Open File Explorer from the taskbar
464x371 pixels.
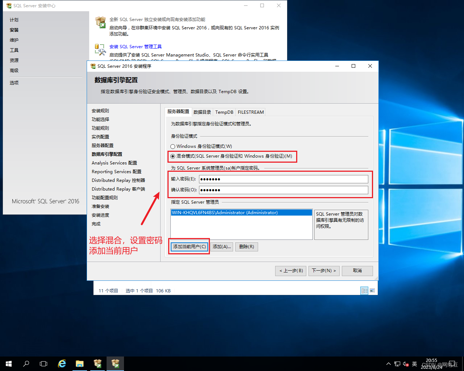(x=80, y=364)
